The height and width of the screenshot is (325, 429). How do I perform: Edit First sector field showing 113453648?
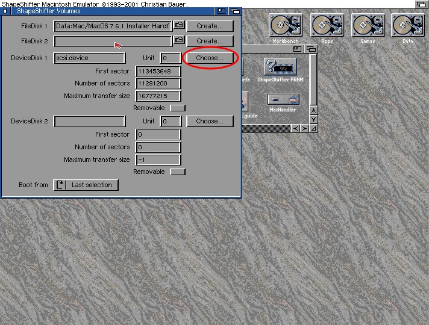158,71
